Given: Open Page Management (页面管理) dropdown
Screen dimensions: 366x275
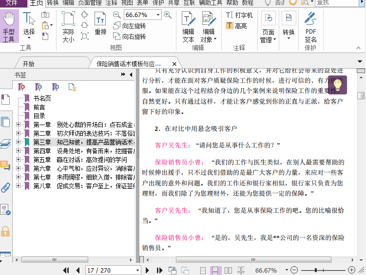Looking at the screenshot, I should pyautogui.click(x=268, y=27).
